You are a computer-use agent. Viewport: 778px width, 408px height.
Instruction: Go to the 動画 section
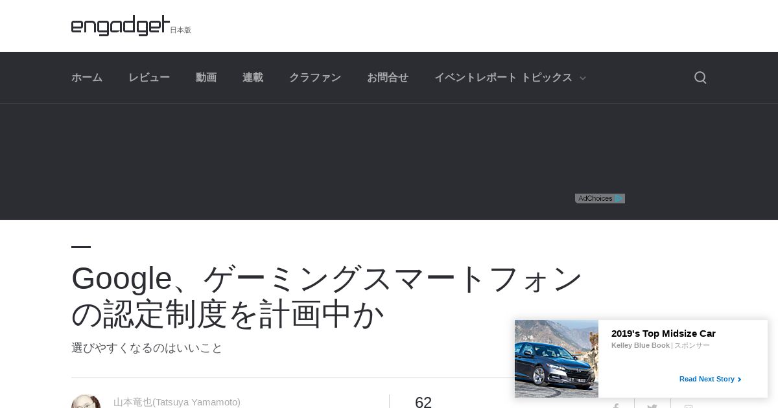tap(206, 78)
